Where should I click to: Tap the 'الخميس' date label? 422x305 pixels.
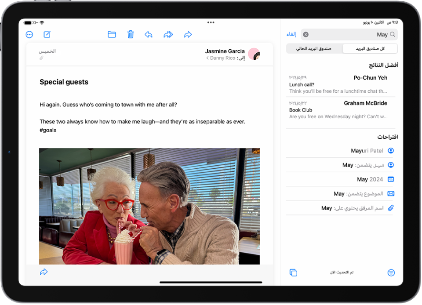coord(47,51)
